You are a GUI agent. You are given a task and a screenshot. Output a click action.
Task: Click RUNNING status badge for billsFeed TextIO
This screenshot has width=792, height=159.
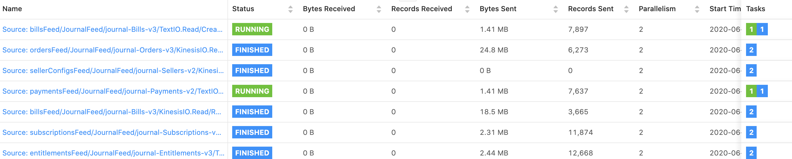(252, 29)
